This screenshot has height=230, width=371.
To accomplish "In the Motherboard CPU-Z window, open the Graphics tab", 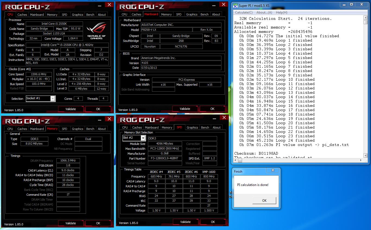I will click(x=192, y=14).
